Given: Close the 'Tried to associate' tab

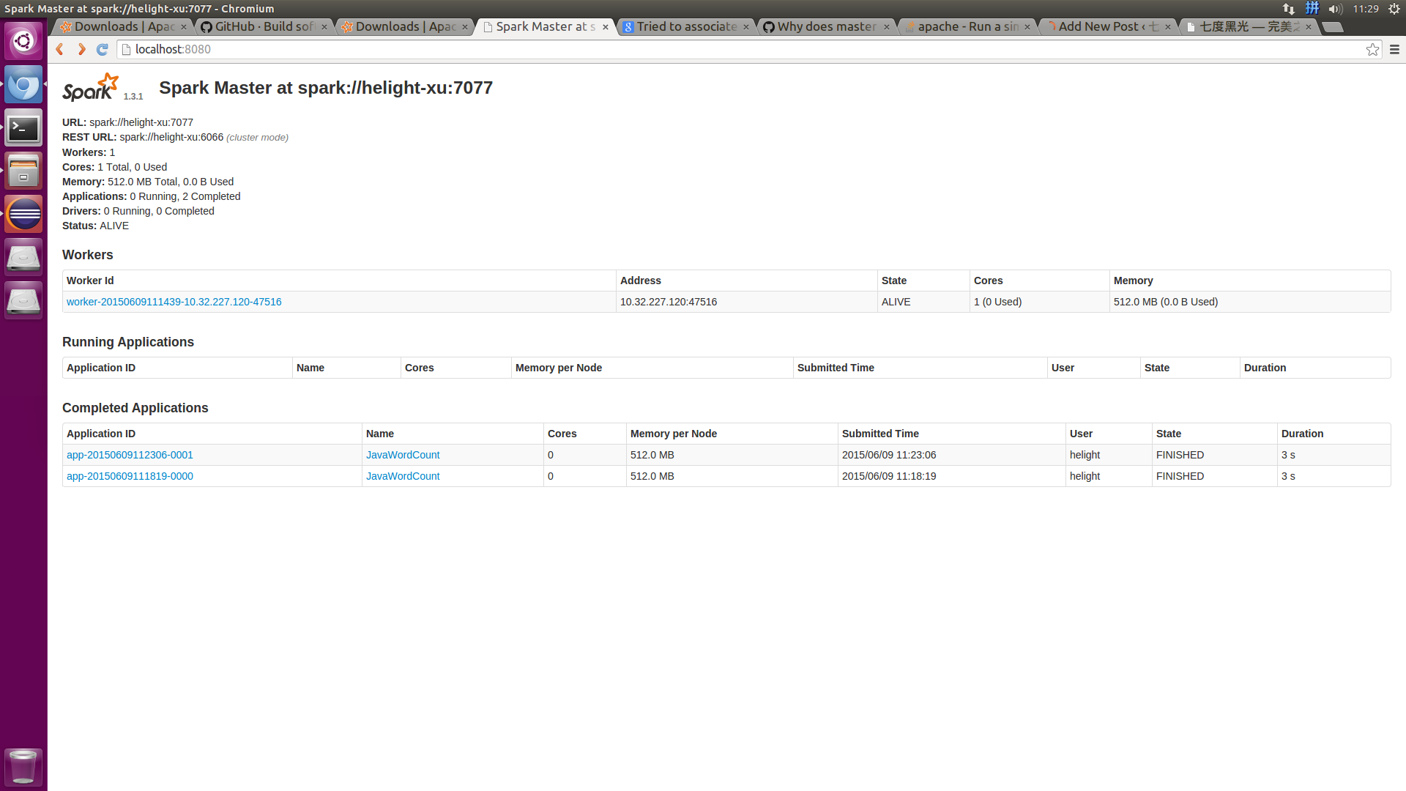Looking at the screenshot, I should 746,27.
